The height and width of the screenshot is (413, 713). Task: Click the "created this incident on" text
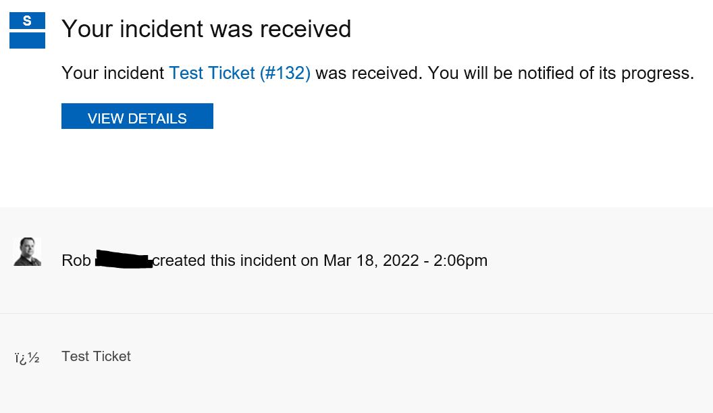[236, 260]
